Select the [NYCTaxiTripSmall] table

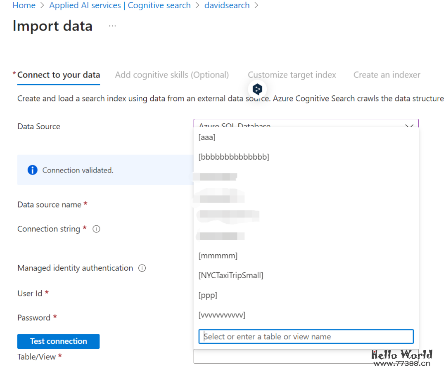pyautogui.click(x=231, y=275)
